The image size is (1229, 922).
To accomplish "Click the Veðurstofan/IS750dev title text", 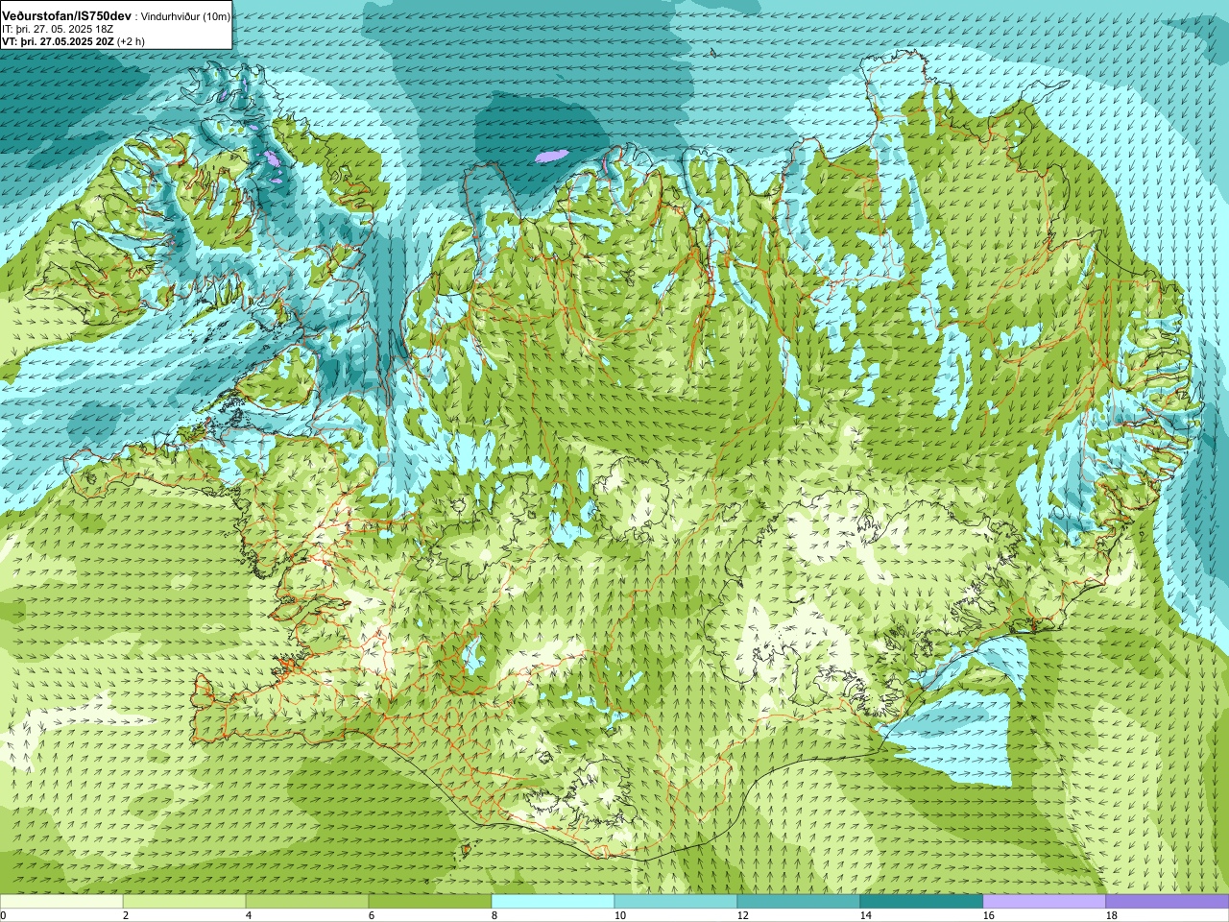I will (x=67, y=16).
